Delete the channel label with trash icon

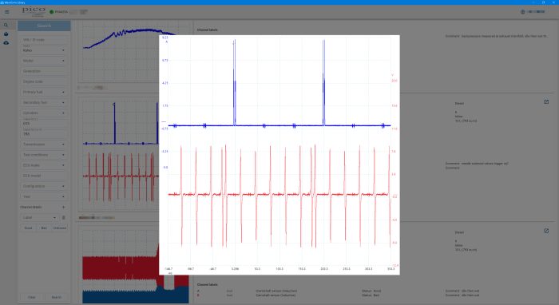pyautogui.click(x=63, y=217)
